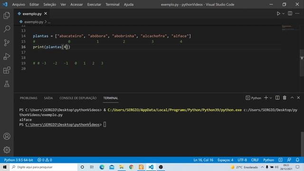
Task: Open the Source Control view
Action: click(7, 43)
